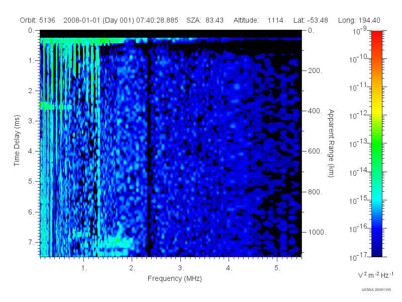Click the 10^-10 colorbar scale label

(x=359, y=59)
